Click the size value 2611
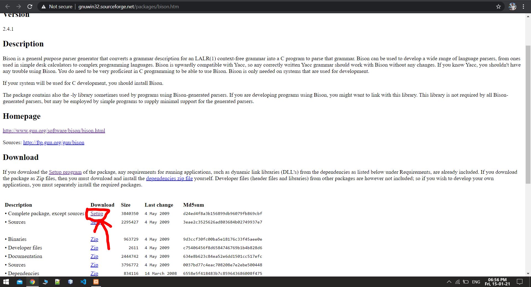 (x=134, y=248)
